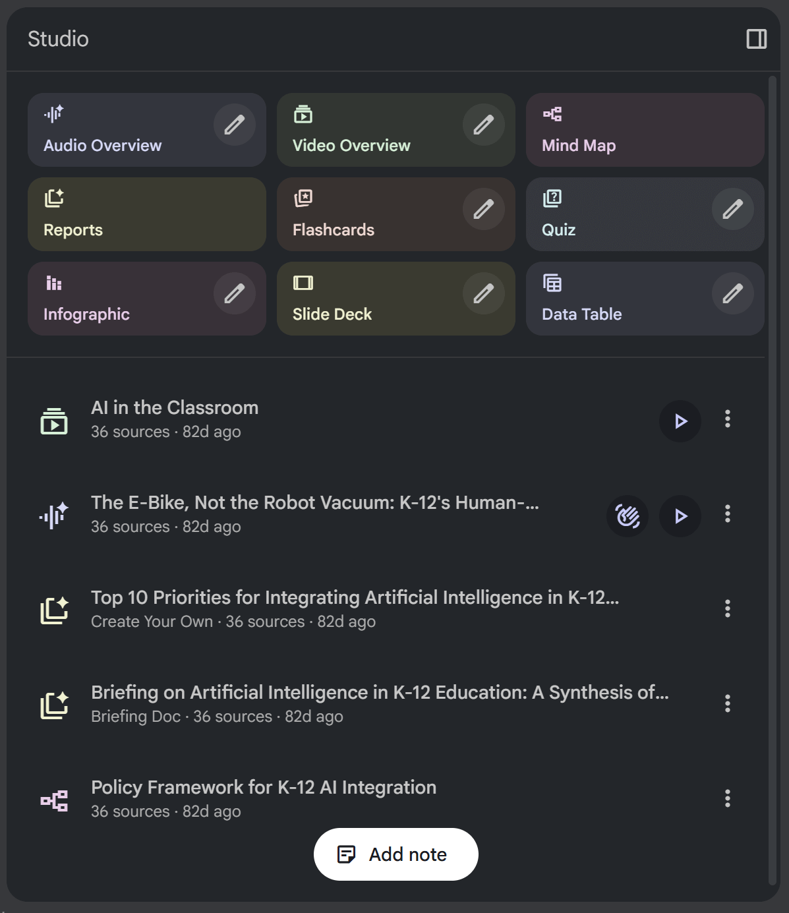Screen dimensions: 789x913
Task: Open options for the Briefing Doc entry
Action: [727, 703]
